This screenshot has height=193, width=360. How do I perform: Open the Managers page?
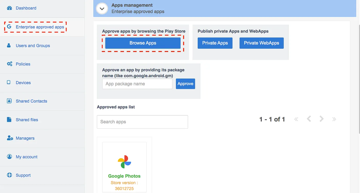25,138
